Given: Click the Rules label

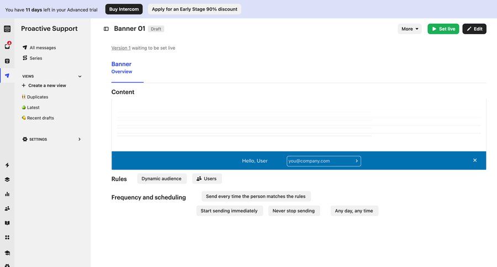Looking at the screenshot, I should click(x=119, y=179).
